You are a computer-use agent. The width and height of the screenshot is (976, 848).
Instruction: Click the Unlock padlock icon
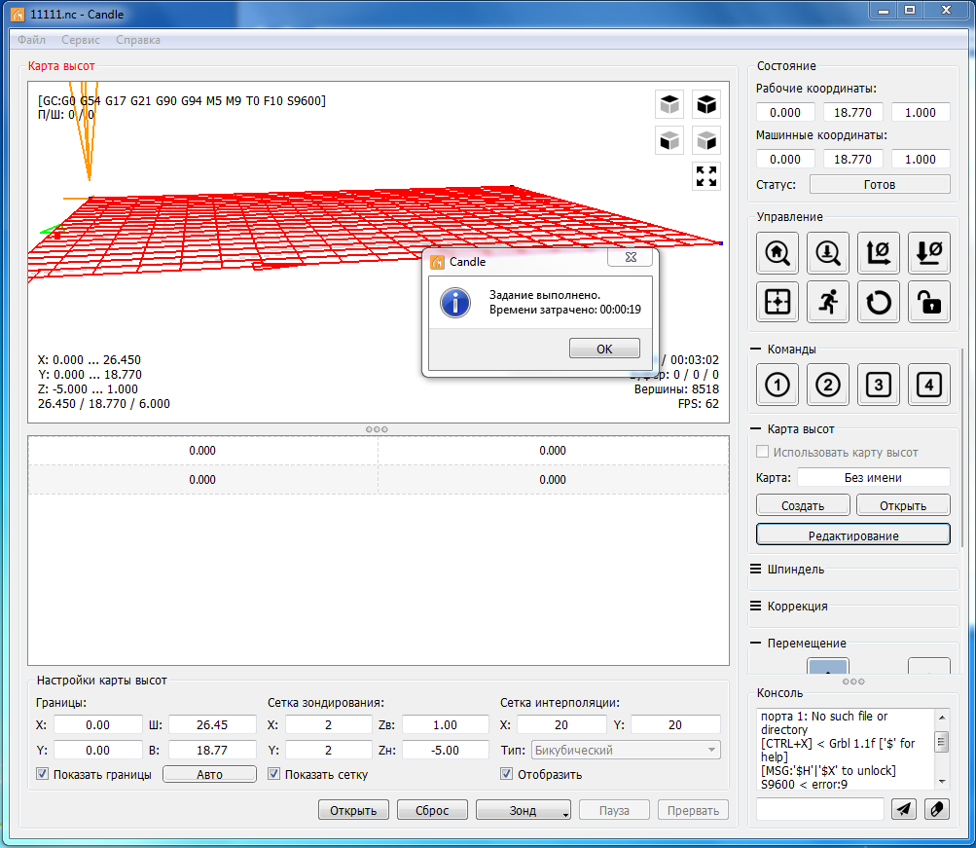(929, 302)
